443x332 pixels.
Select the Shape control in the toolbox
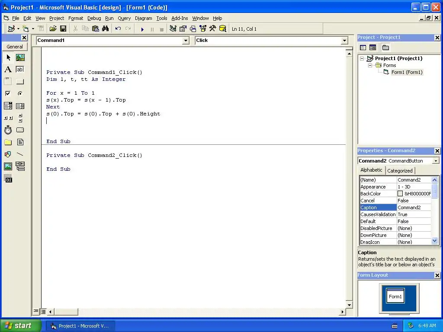[8, 154]
